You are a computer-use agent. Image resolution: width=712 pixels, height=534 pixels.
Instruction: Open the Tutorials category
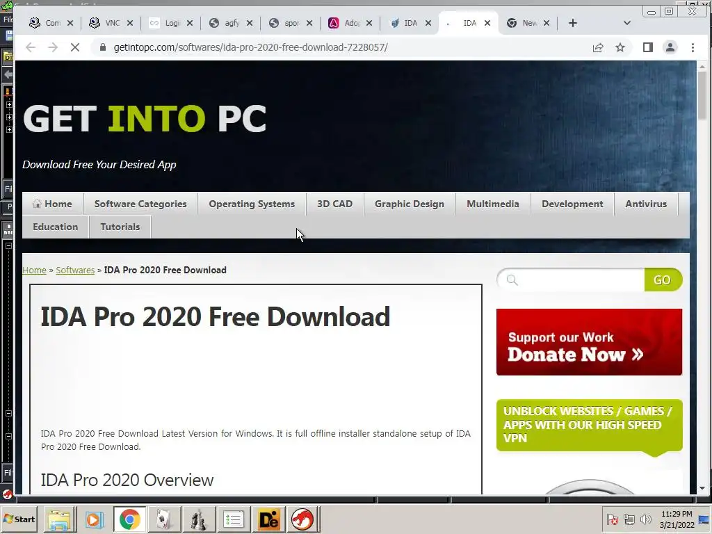(x=120, y=227)
